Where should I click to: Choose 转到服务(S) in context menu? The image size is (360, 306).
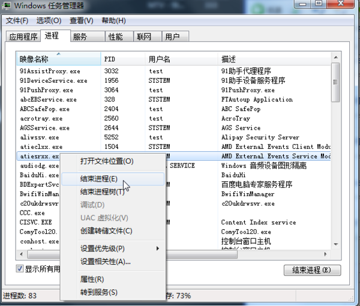click(x=113, y=292)
